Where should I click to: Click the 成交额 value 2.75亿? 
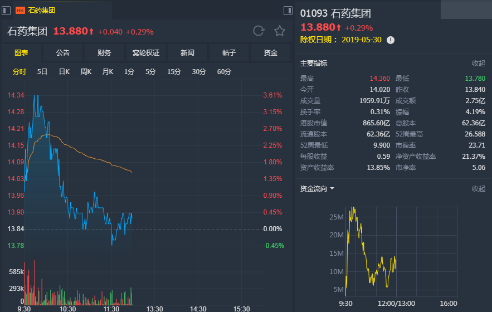[x=475, y=101]
